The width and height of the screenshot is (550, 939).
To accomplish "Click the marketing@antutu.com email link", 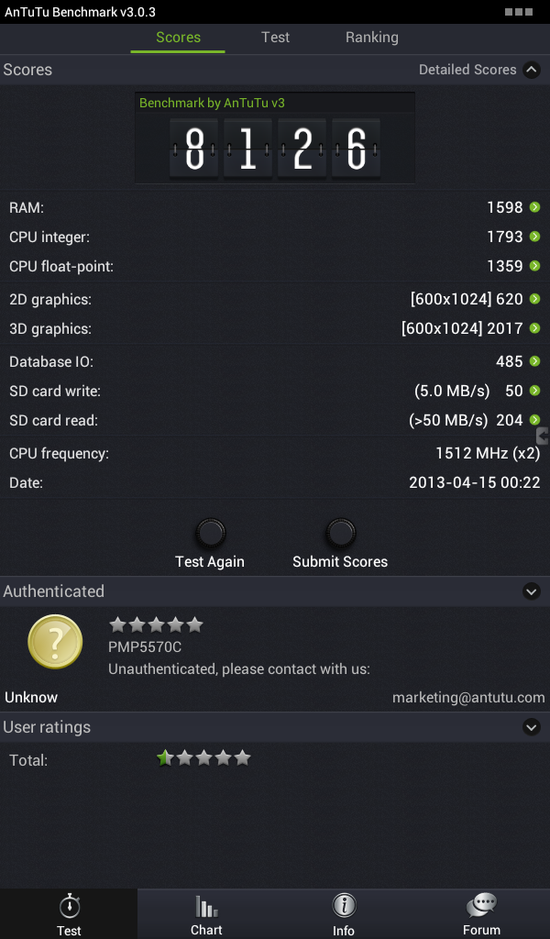I will [x=468, y=698].
